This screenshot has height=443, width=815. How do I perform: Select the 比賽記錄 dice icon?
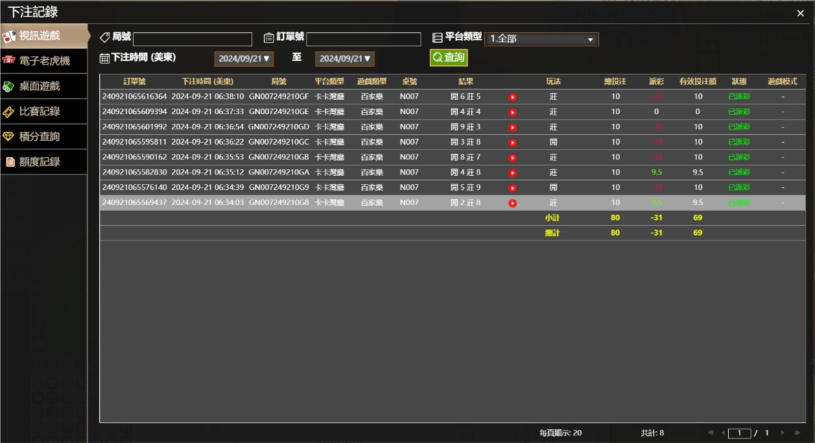(8, 111)
